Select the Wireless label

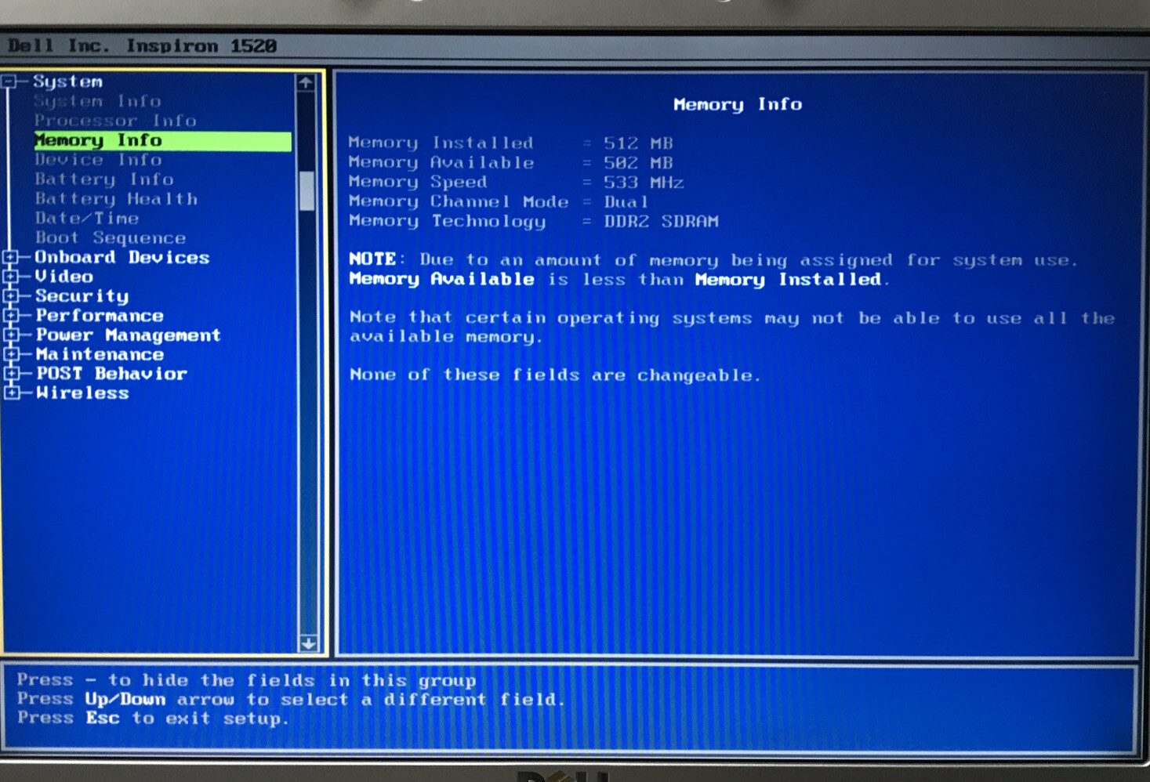pyautogui.click(x=82, y=393)
